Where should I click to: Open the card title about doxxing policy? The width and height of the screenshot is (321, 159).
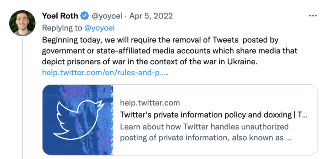[213, 115]
